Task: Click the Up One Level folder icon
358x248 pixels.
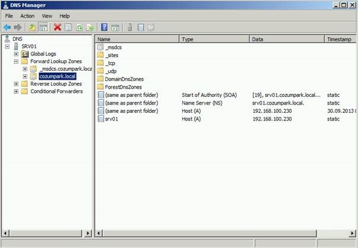Action: pyautogui.click(x=32, y=28)
